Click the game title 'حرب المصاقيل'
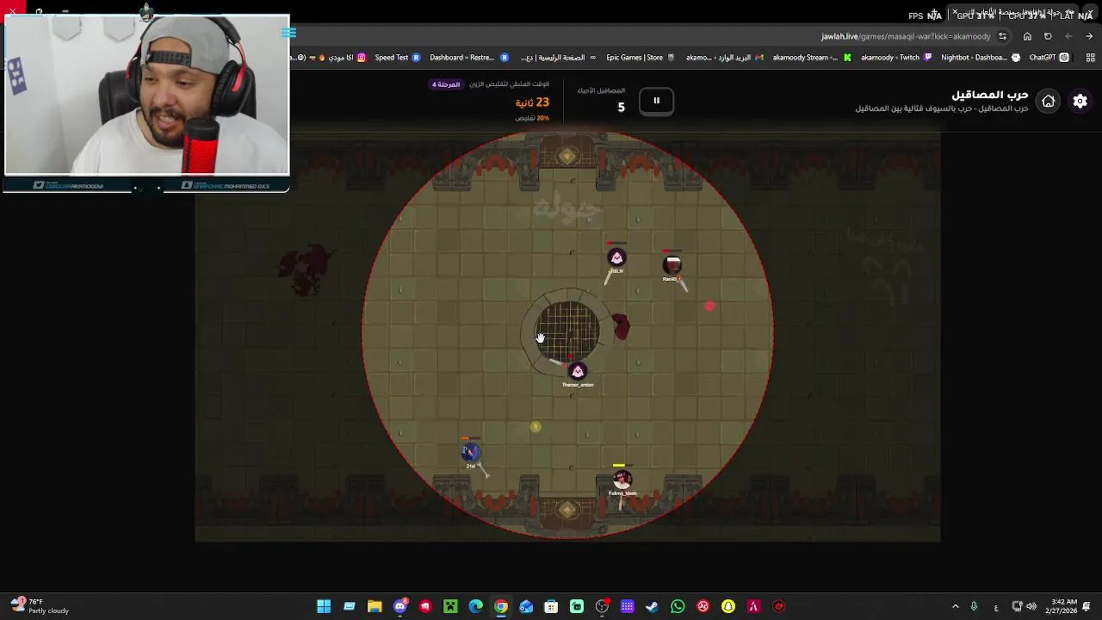Screen dimensions: 1102x620 click(989, 95)
